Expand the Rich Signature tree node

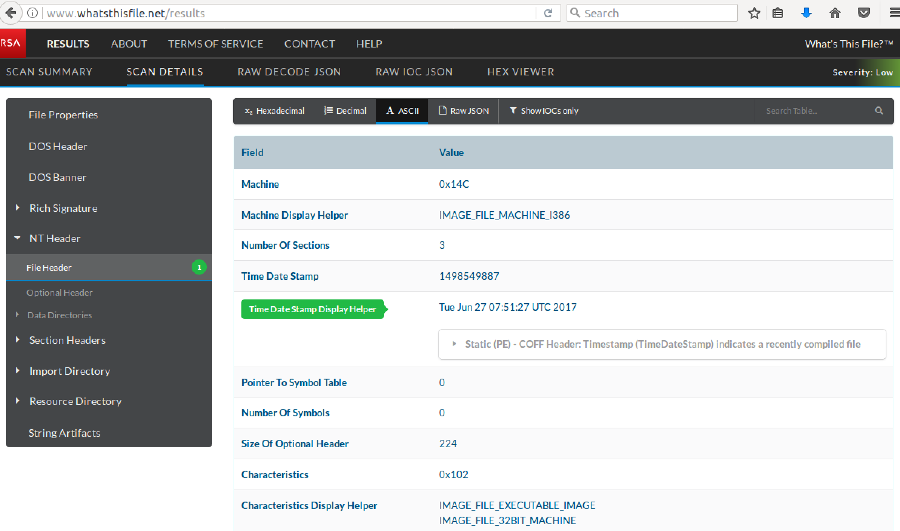coord(17,208)
